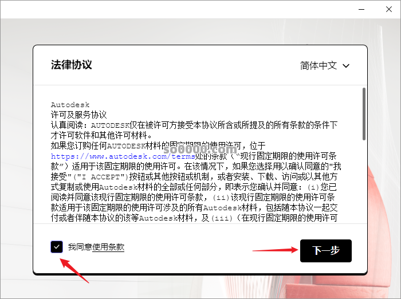Minimize the installer window
The width and height of the screenshot is (401, 299).
pyautogui.click(x=361, y=10)
